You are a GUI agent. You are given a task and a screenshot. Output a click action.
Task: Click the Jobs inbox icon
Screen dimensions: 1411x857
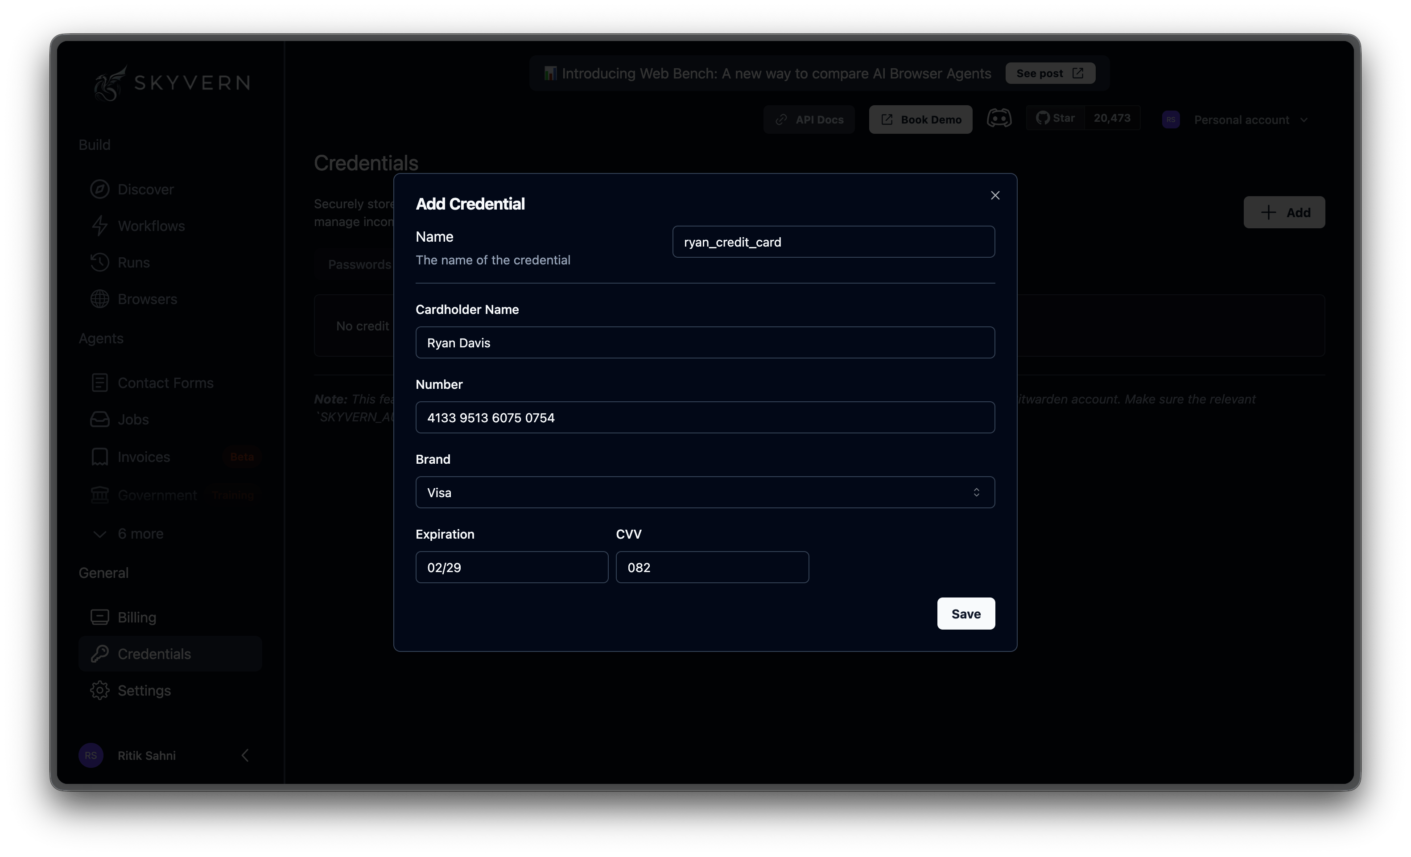tap(99, 419)
